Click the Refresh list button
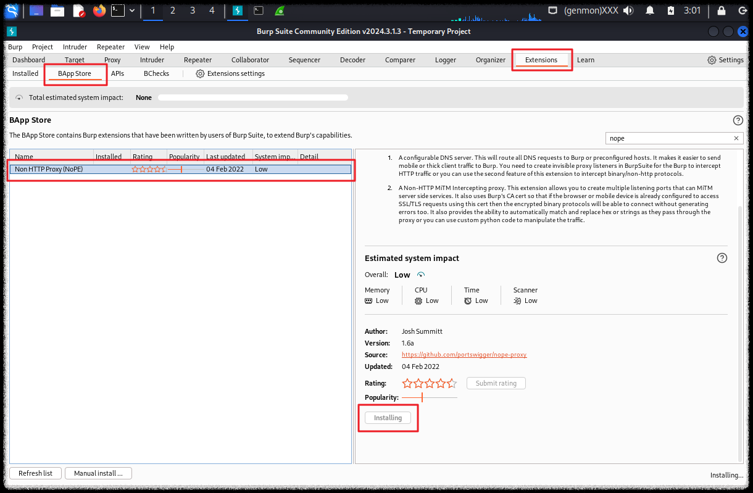Image resolution: width=753 pixels, height=493 pixels. [x=35, y=473]
